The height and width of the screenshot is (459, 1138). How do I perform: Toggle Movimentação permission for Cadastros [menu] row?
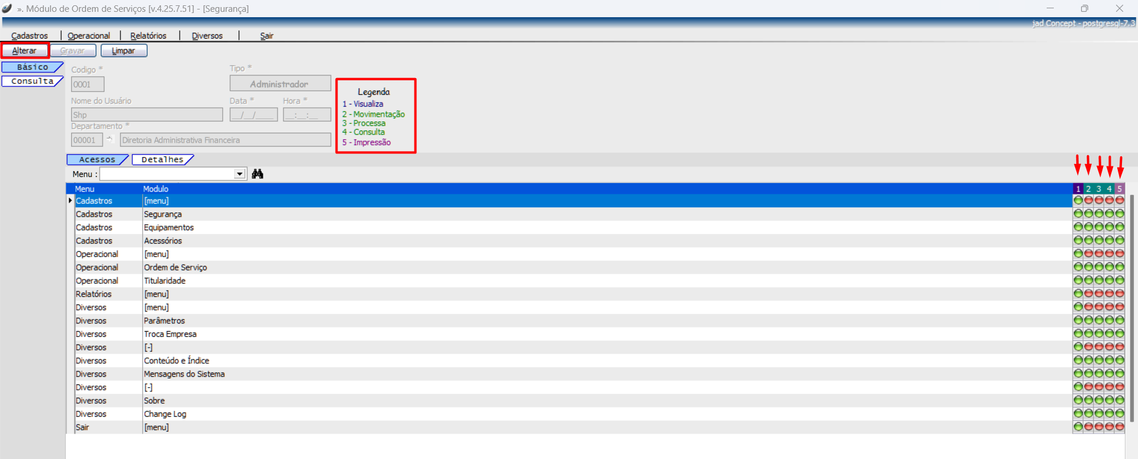click(1088, 201)
